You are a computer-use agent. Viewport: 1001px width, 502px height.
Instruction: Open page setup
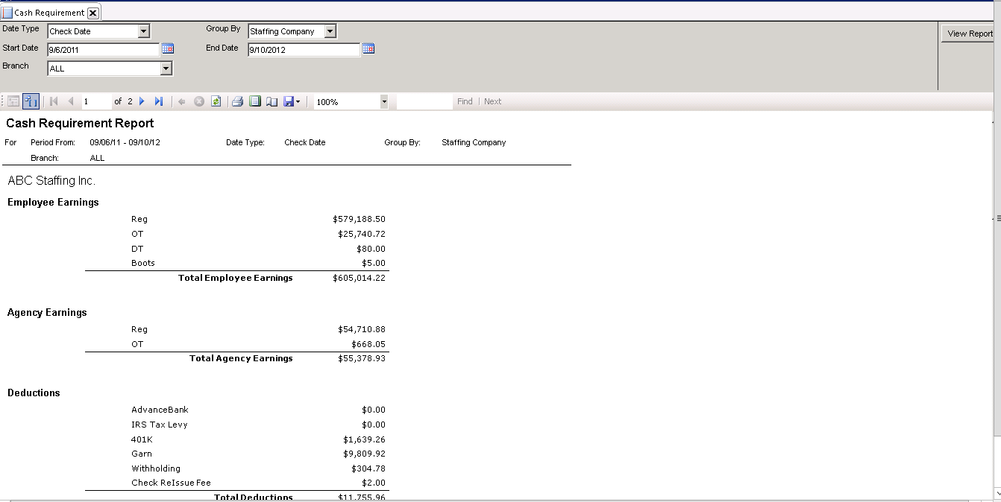pyautogui.click(x=272, y=101)
